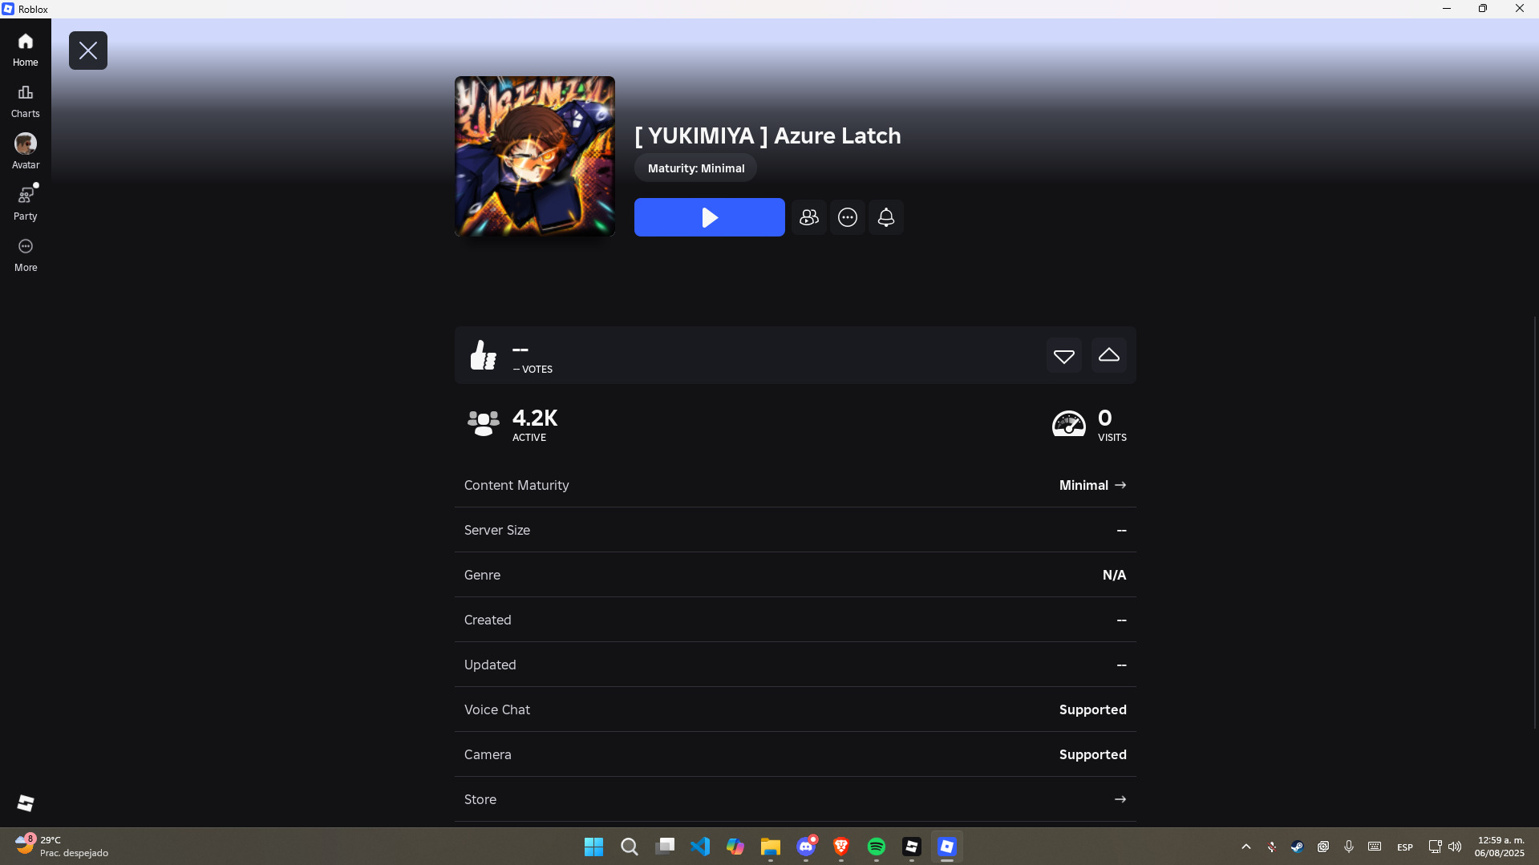This screenshot has width=1539, height=865.
Task: Open the game's Store section
Action: 1120,798
